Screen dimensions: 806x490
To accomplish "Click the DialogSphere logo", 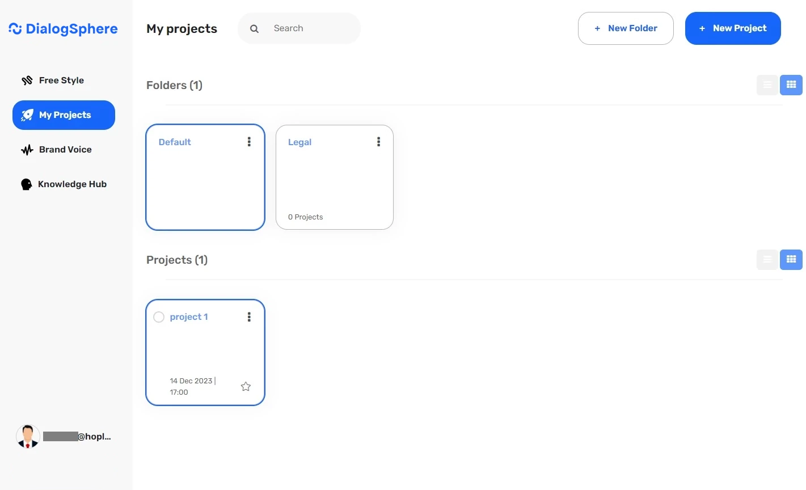I will pos(62,28).
